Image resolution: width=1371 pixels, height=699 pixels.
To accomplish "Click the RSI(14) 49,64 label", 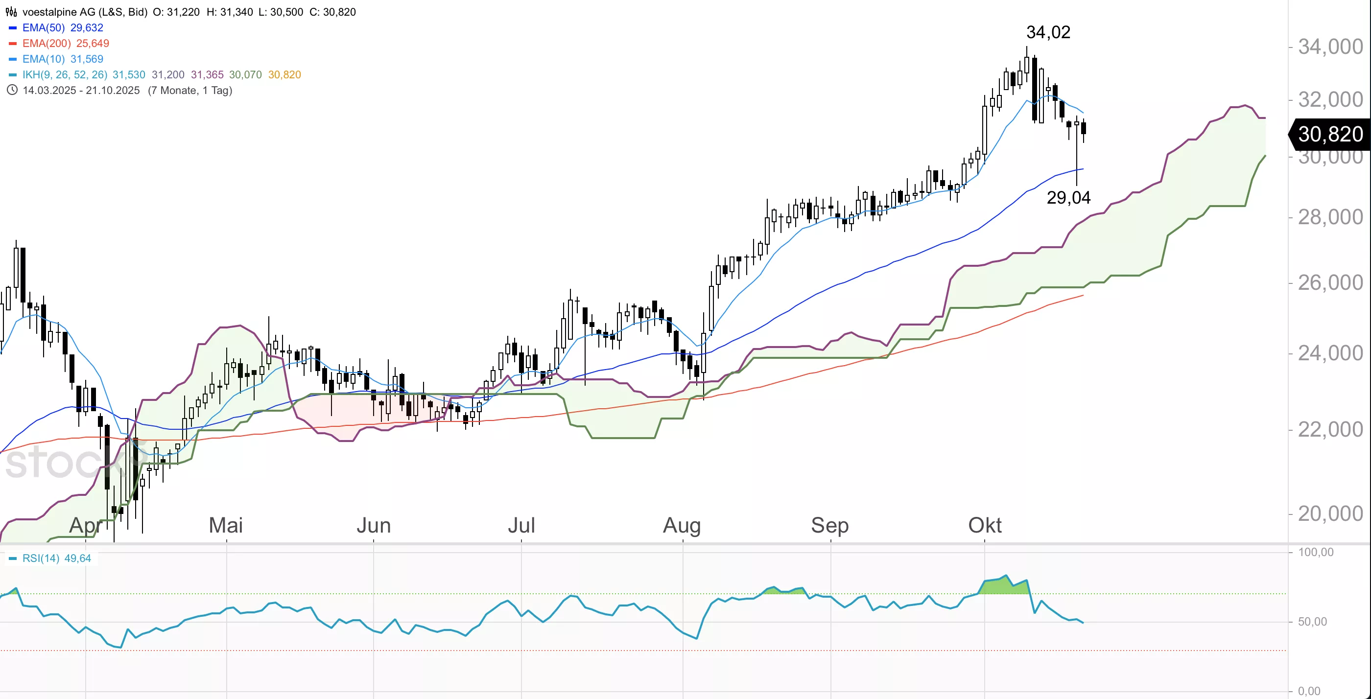I will tap(56, 559).
